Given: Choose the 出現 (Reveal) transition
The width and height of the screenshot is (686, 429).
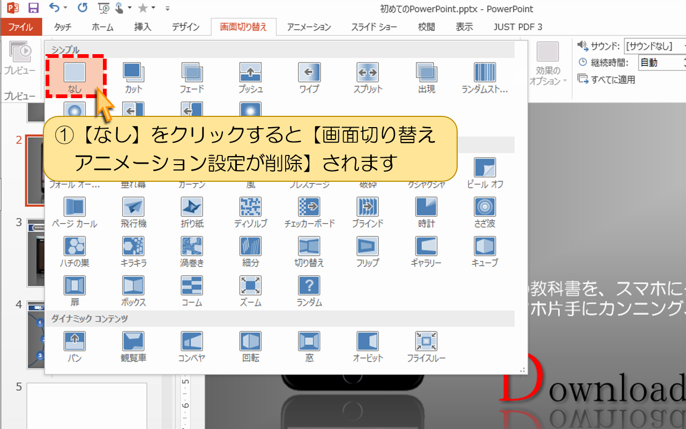Looking at the screenshot, I should click(427, 78).
